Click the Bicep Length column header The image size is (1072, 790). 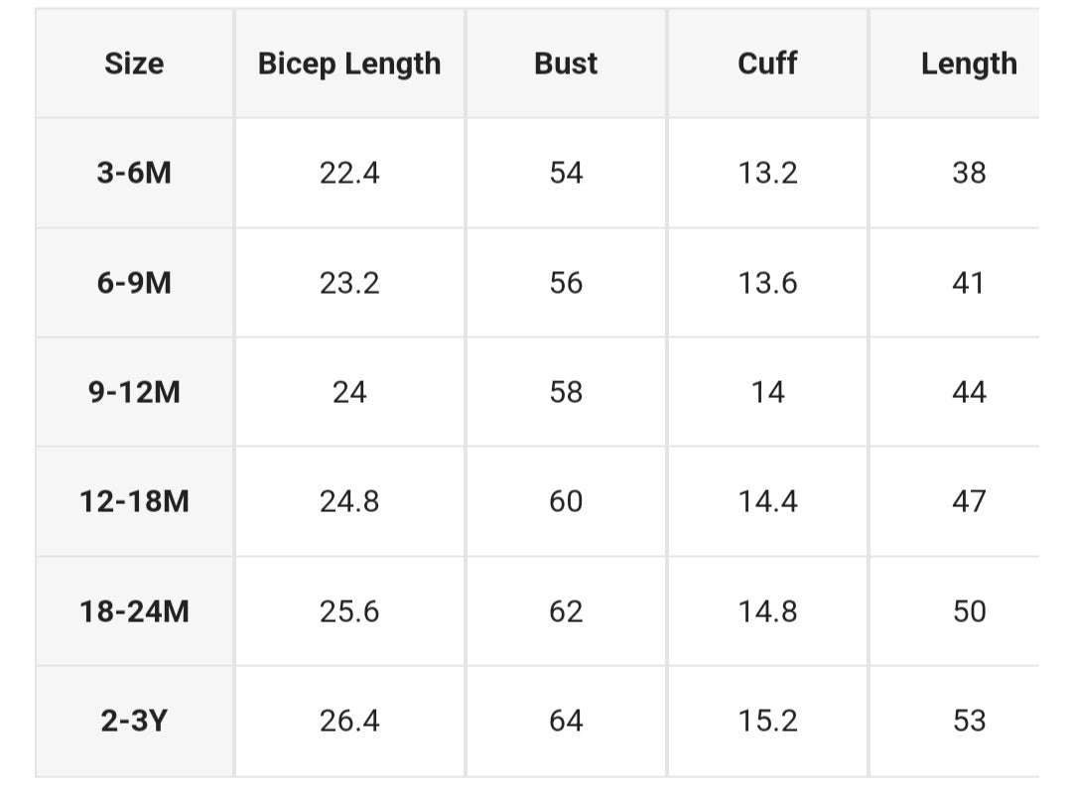click(349, 64)
